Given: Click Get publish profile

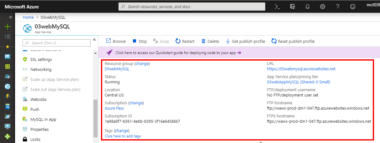Looking at the screenshot, I should tap(245, 41).
